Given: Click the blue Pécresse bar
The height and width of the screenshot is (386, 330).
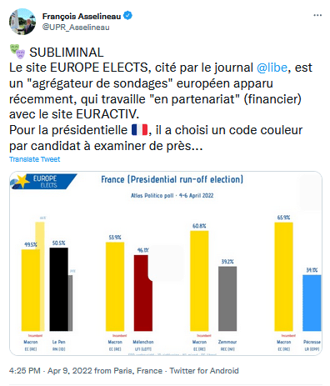Looking at the screenshot, I should 312,303.
